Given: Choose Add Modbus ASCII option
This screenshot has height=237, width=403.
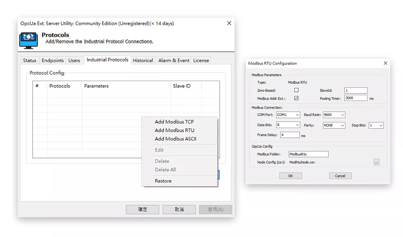Looking at the screenshot, I should [x=175, y=139].
